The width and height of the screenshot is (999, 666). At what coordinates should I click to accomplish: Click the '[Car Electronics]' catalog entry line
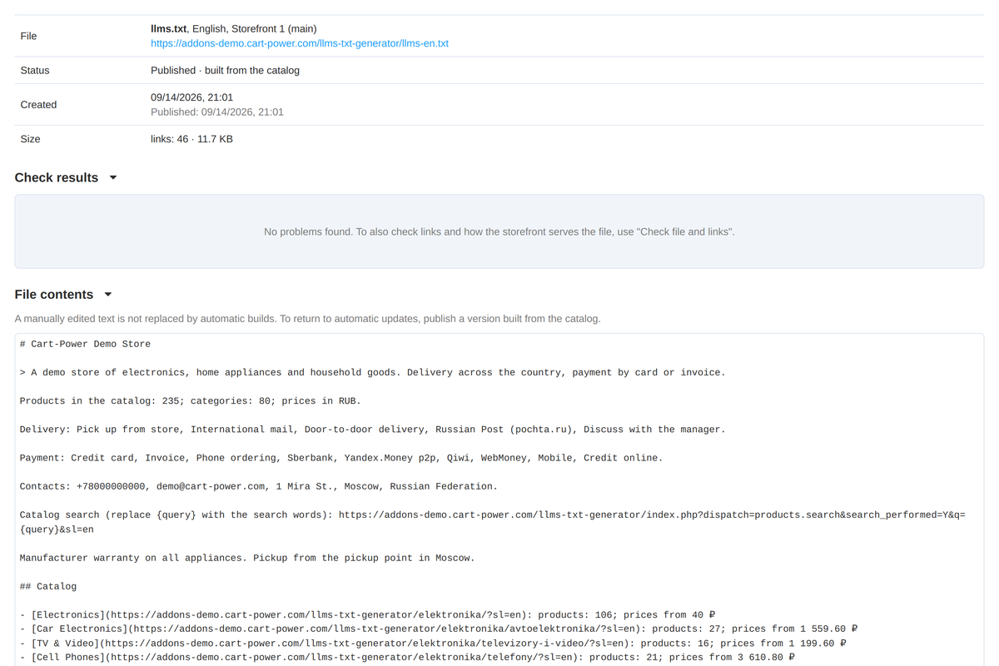[x=439, y=629]
